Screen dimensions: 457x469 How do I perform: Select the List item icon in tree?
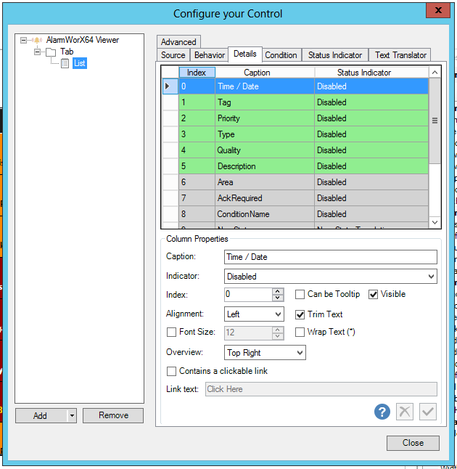65,63
